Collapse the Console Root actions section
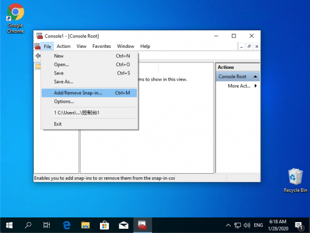The width and height of the screenshot is (310, 233). click(x=256, y=77)
